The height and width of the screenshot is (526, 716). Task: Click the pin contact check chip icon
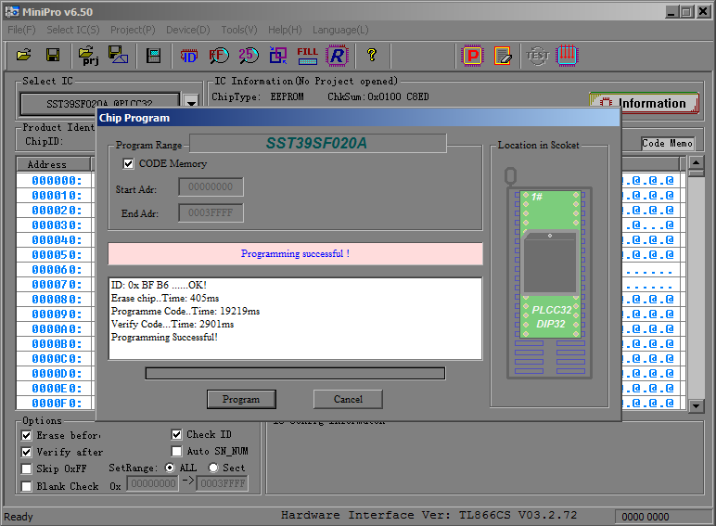(x=567, y=56)
